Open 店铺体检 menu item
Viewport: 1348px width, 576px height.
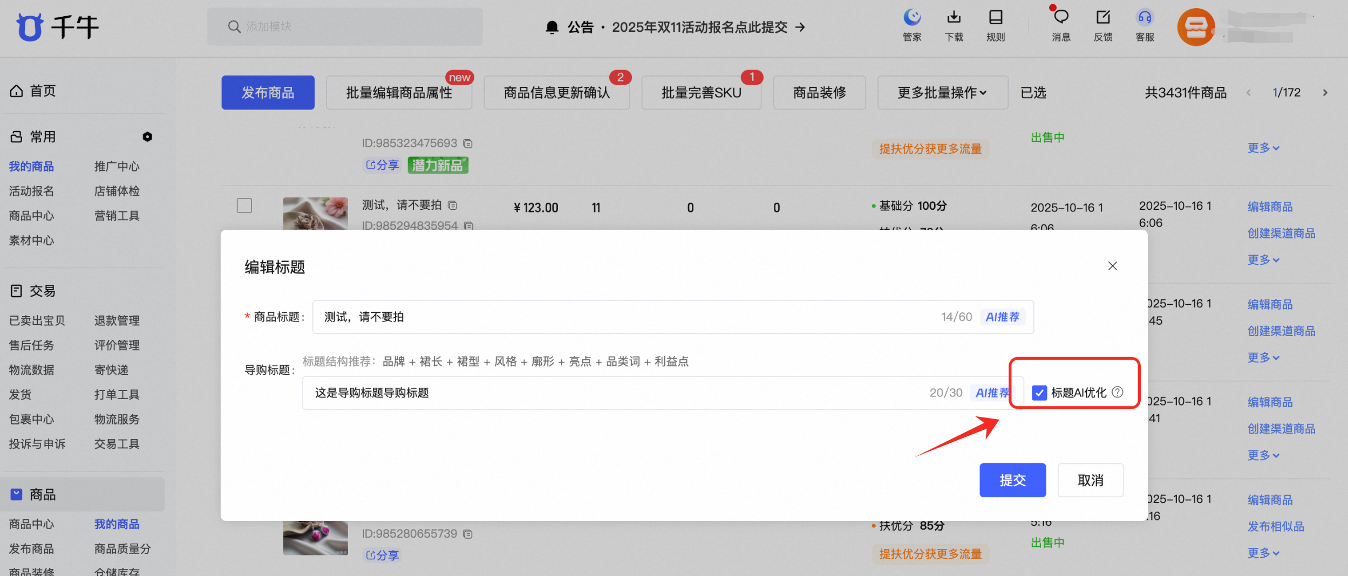[117, 191]
